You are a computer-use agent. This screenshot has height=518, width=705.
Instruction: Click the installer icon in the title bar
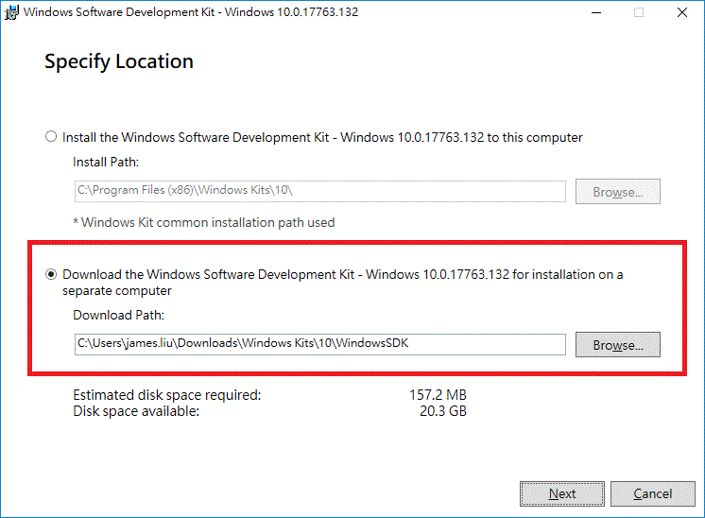(11, 12)
